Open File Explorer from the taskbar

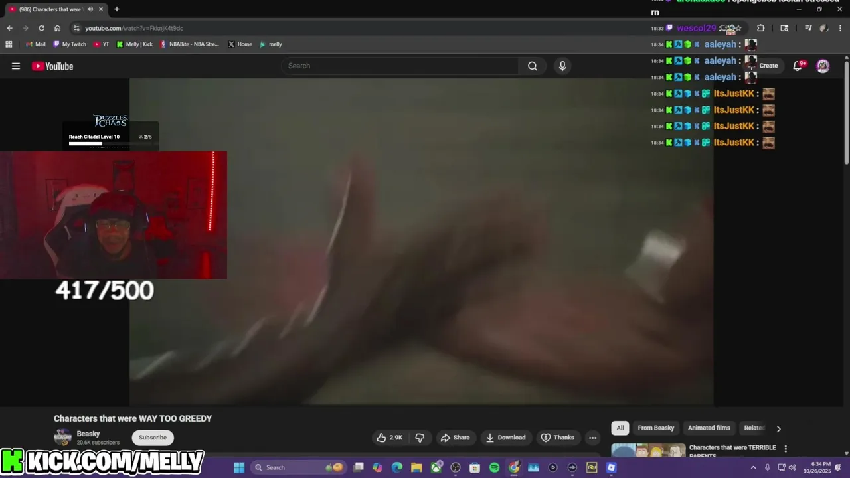[416, 467]
